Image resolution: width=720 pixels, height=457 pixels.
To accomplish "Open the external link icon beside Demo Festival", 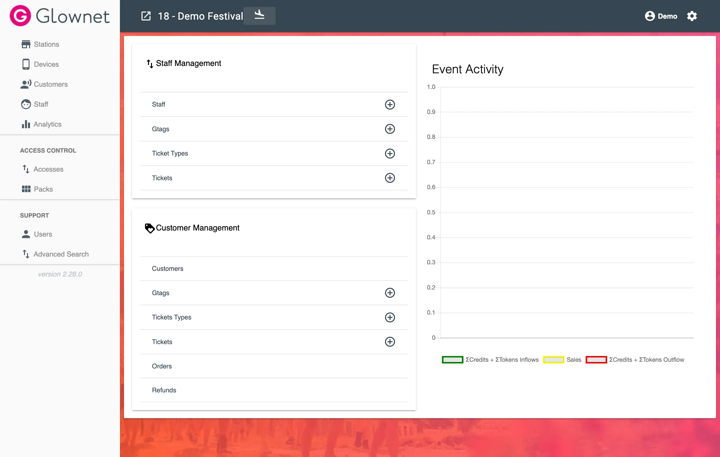I will [146, 16].
